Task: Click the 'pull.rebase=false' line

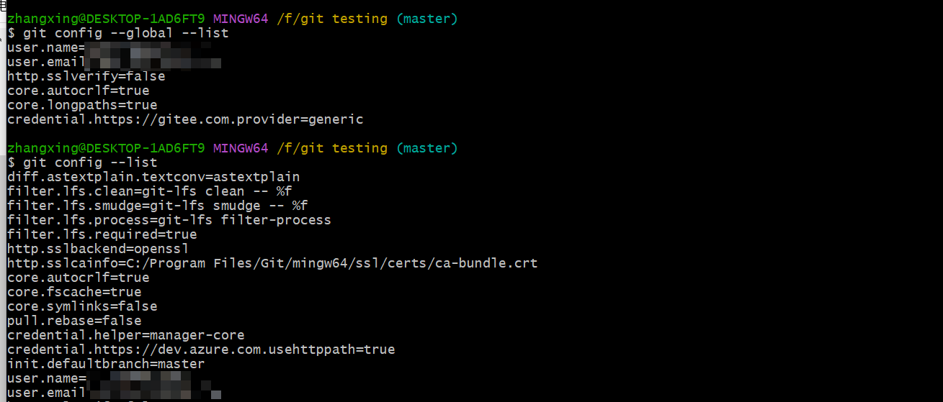Action: point(74,321)
